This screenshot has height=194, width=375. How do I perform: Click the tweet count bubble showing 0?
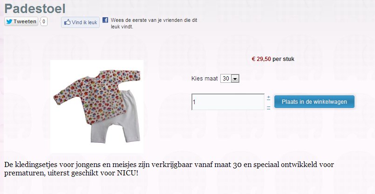44,21
